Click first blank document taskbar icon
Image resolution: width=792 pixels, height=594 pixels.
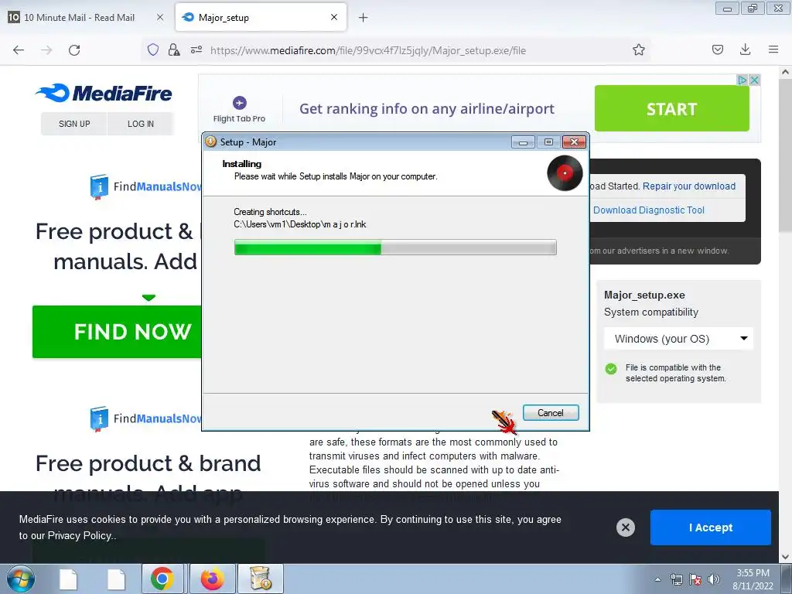[68, 579]
